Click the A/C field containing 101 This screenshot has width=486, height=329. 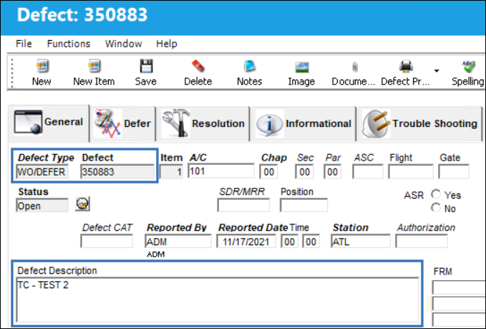pos(220,171)
